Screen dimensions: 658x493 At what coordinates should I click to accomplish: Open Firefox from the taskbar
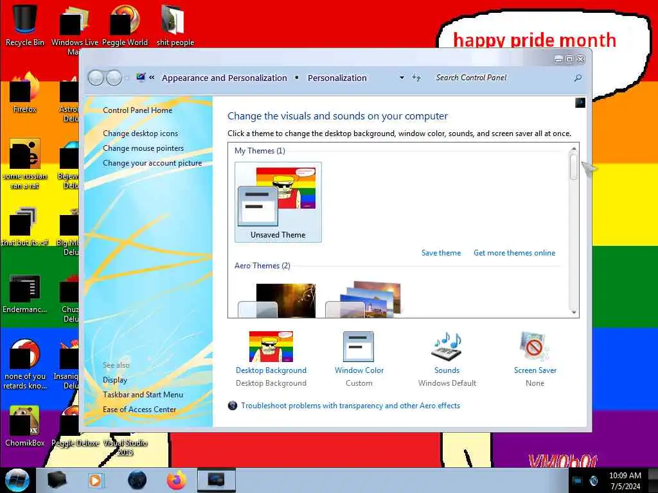[x=177, y=480]
